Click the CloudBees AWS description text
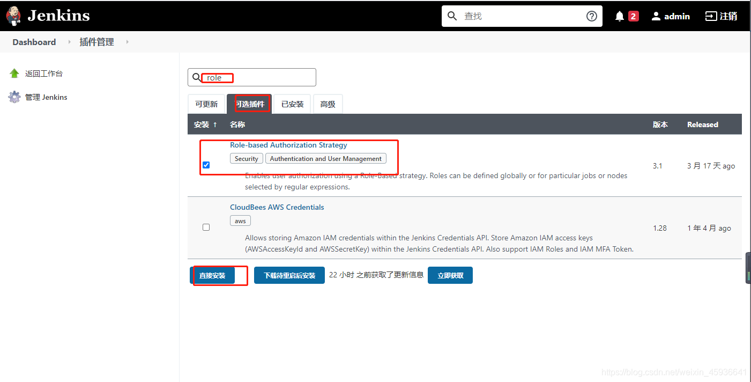Viewport: 751px width, 382px height. [x=440, y=244]
